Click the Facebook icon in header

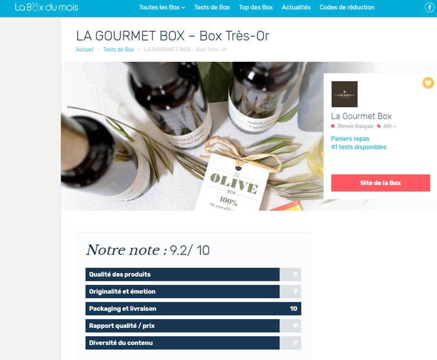[x=429, y=7]
